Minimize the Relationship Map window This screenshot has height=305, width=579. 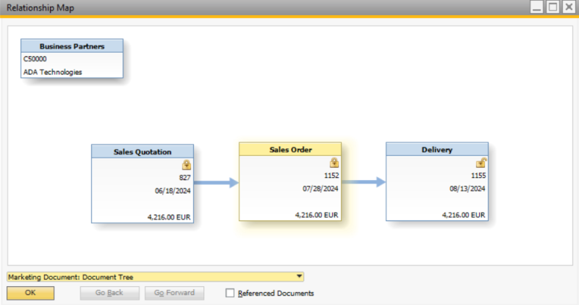[x=537, y=7]
